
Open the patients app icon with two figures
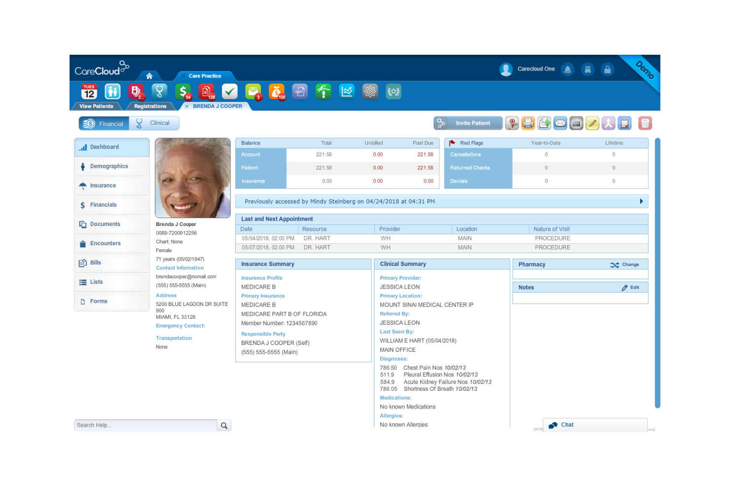click(x=112, y=92)
